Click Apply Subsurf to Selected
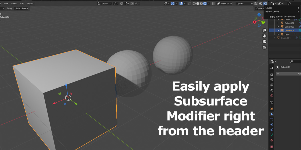The height and width of the screenshot is (150, 301). click(282, 16)
